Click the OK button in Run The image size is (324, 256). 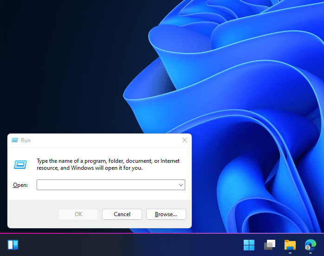(x=78, y=214)
